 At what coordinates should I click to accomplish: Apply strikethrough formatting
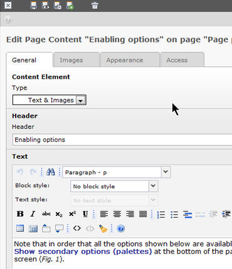pos(46,214)
